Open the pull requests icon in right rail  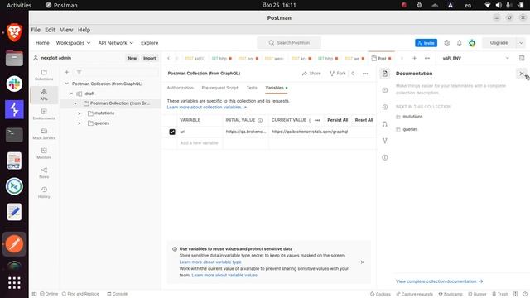[384, 124]
